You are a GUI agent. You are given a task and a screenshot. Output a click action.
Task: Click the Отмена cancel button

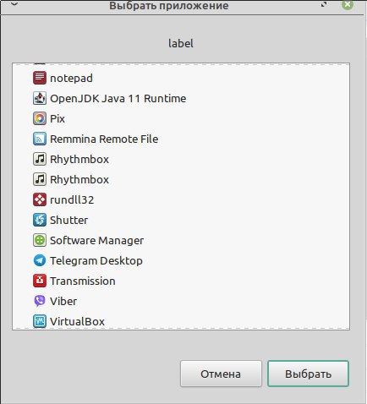pyautogui.click(x=221, y=374)
